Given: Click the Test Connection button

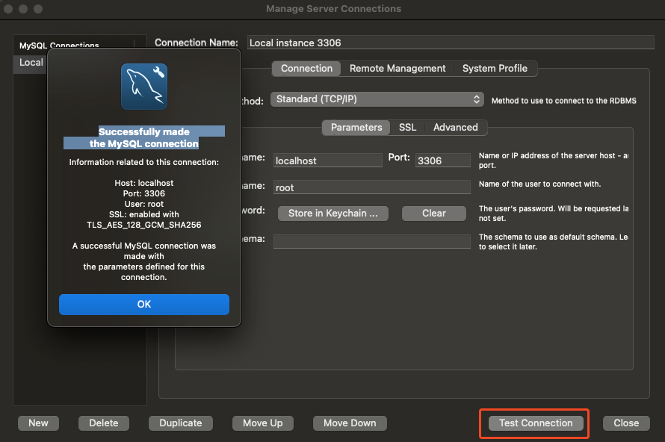Looking at the screenshot, I should [536, 423].
